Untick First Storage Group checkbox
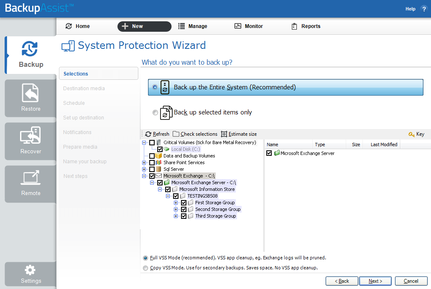Image resolution: width=431 pixels, height=289 pixels. (184, 203)
